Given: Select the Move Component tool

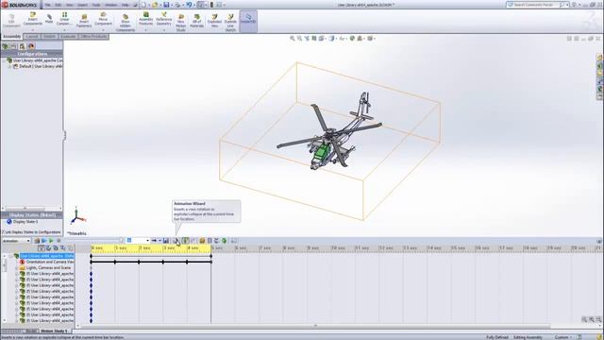Looking at the screenshot, I should click(103, 19).
